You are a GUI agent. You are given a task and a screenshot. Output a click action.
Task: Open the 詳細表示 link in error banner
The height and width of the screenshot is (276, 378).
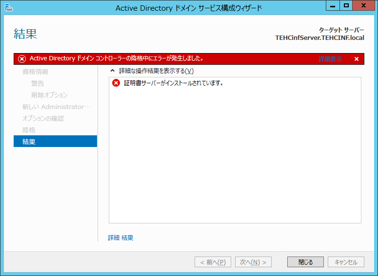pyautogui.click(x=330, y=59)
